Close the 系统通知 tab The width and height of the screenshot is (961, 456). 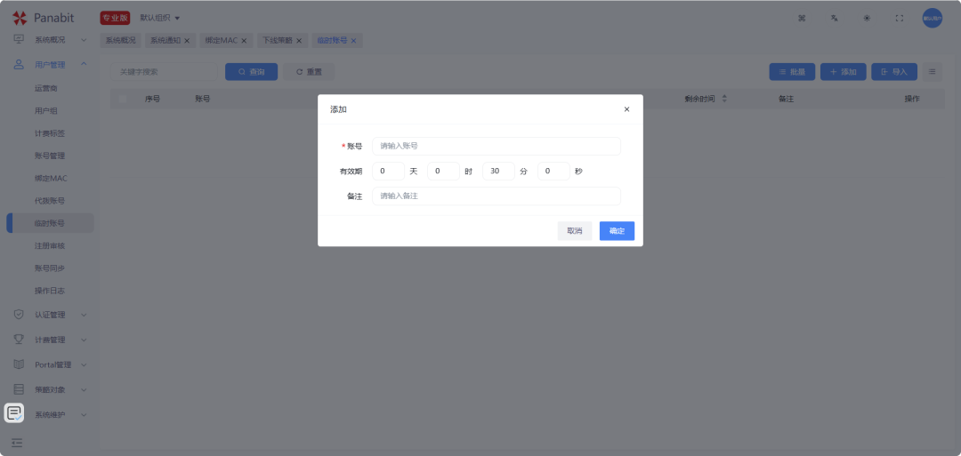pos(187,41)
